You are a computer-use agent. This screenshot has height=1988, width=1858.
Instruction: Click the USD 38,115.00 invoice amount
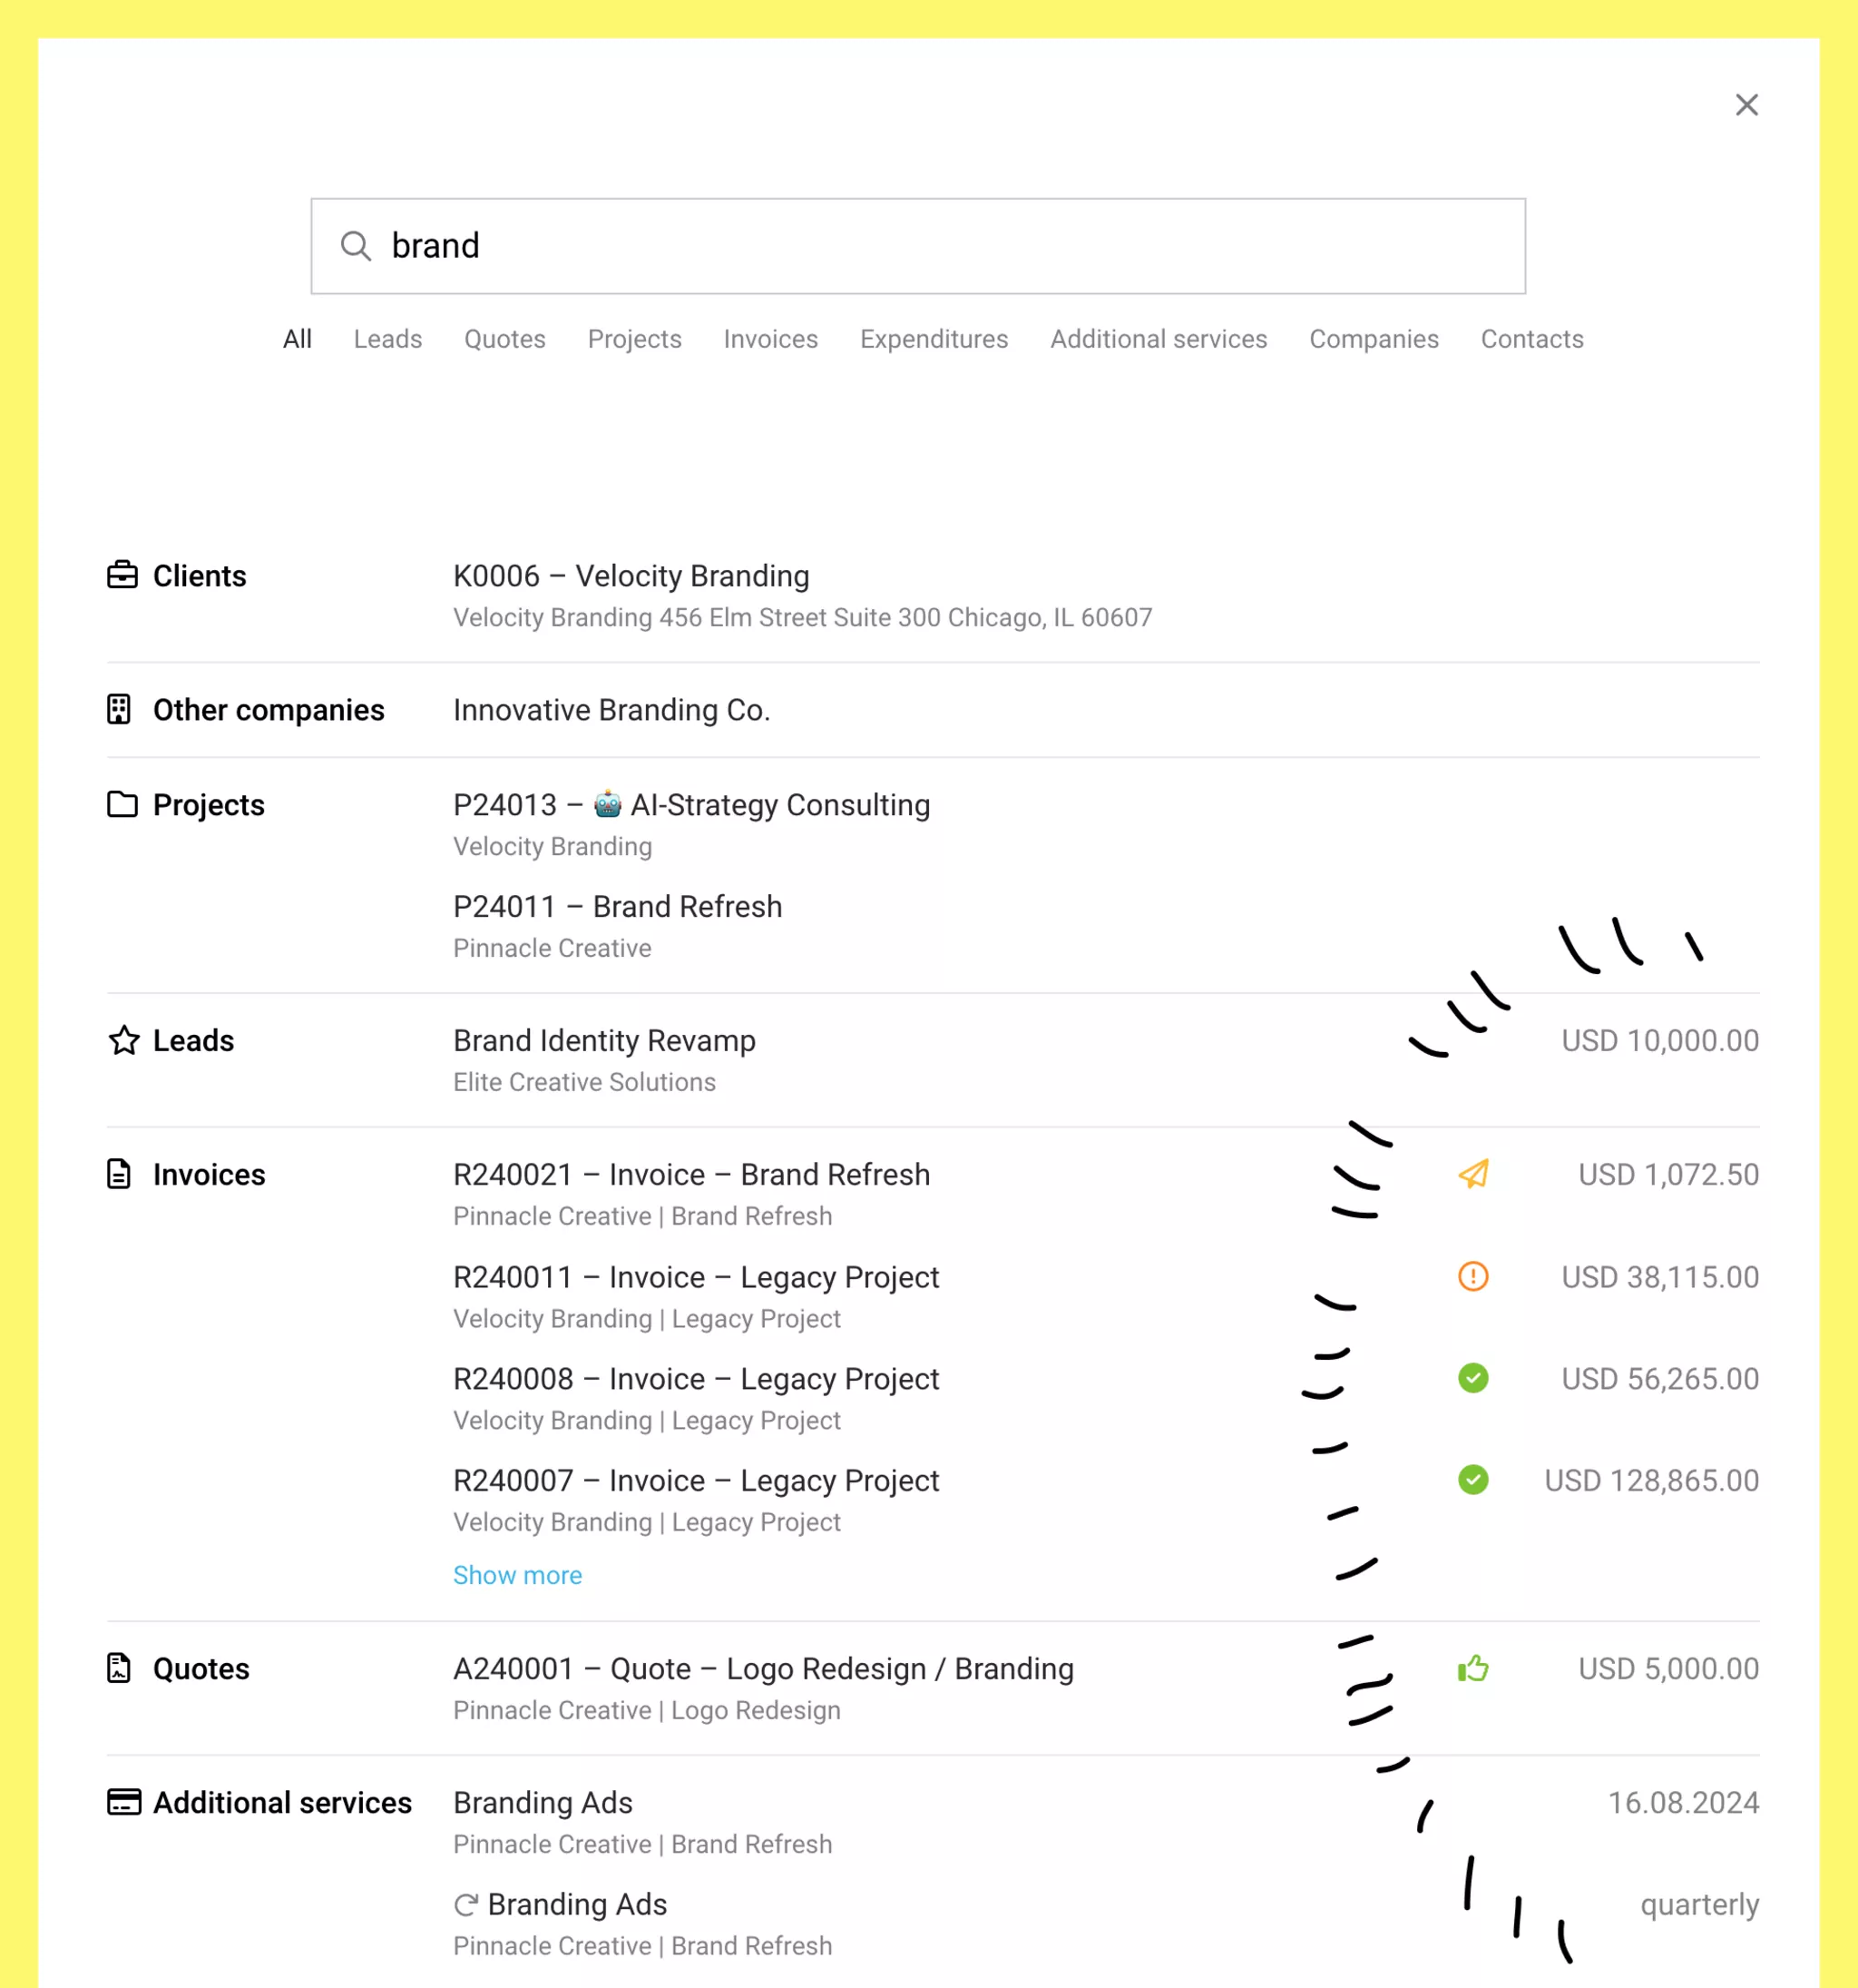coord(1660,1276)
